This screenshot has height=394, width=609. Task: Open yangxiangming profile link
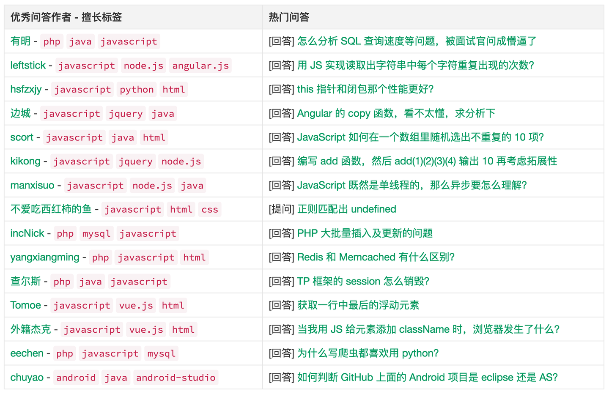point(45,257)
